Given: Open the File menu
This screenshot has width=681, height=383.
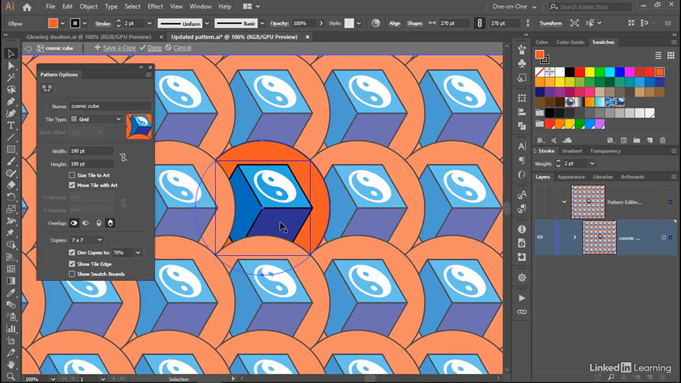Looking at the screenshot, I should (x=51, y=6).
